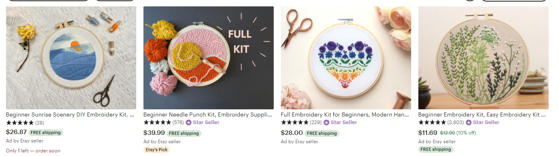Click the FREE shipping badge beside $26.87
Viewport: 559px width, 156px height.
click(x=46, y=132)
